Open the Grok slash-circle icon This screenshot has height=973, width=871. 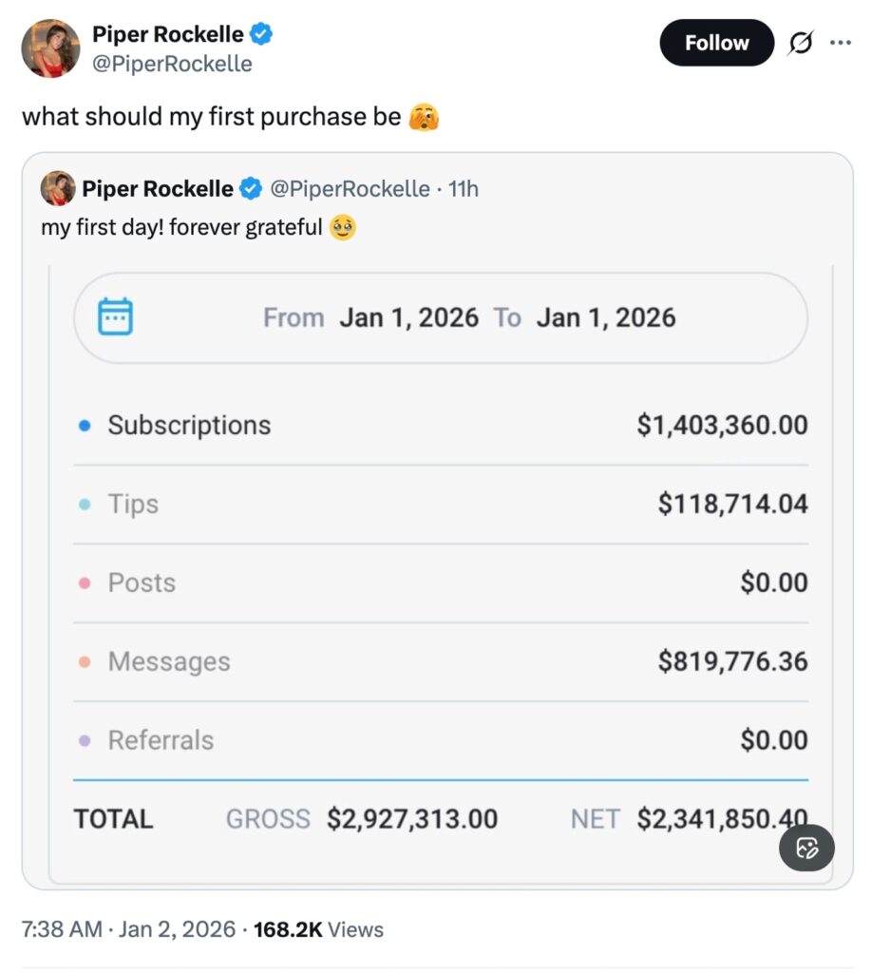point(802,44)
